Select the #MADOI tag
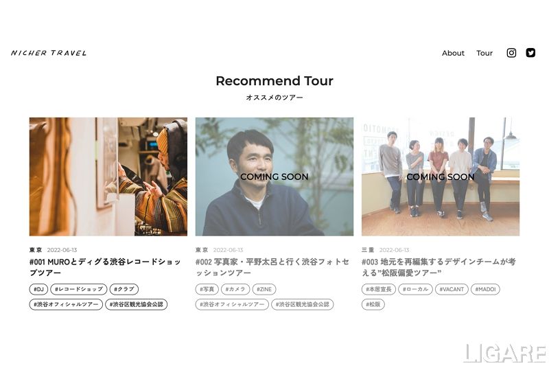The width and height of the screenshot is (549, 366). pyautogui.click(x=485, y=289)
